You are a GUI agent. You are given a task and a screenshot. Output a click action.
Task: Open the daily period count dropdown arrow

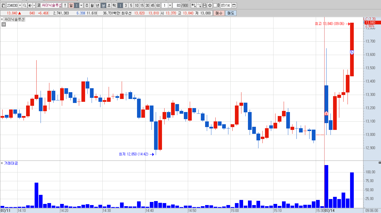point(81,5)
